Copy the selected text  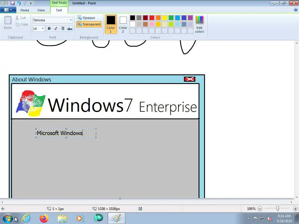(x=22, y=24)
